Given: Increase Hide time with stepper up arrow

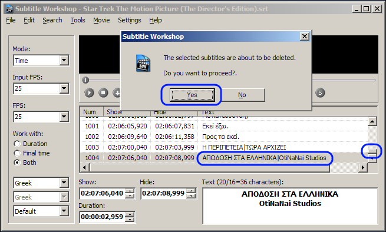Looking at the screenshot, I should 191,191.
